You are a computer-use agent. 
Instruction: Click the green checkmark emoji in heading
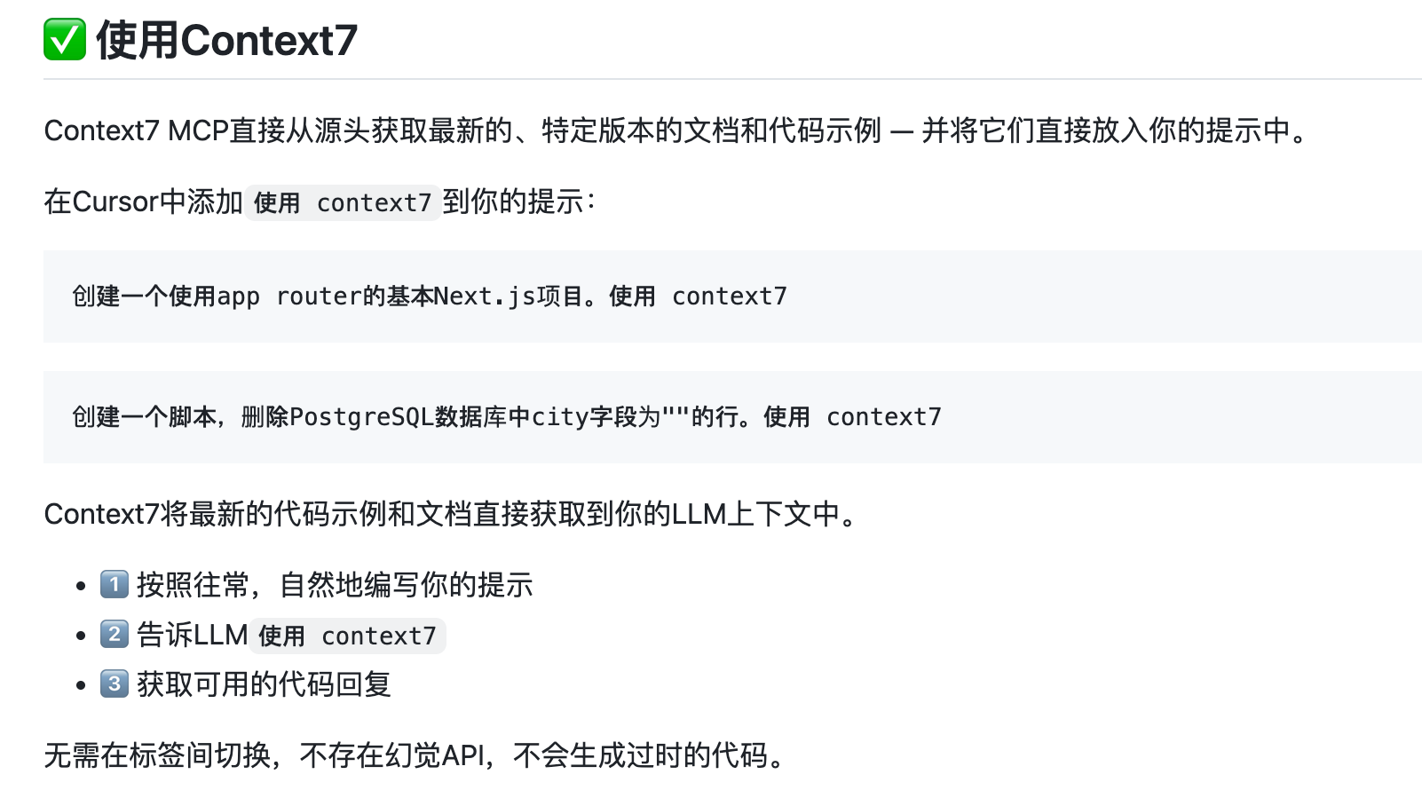pyautogui.click(x=65, y=40)
